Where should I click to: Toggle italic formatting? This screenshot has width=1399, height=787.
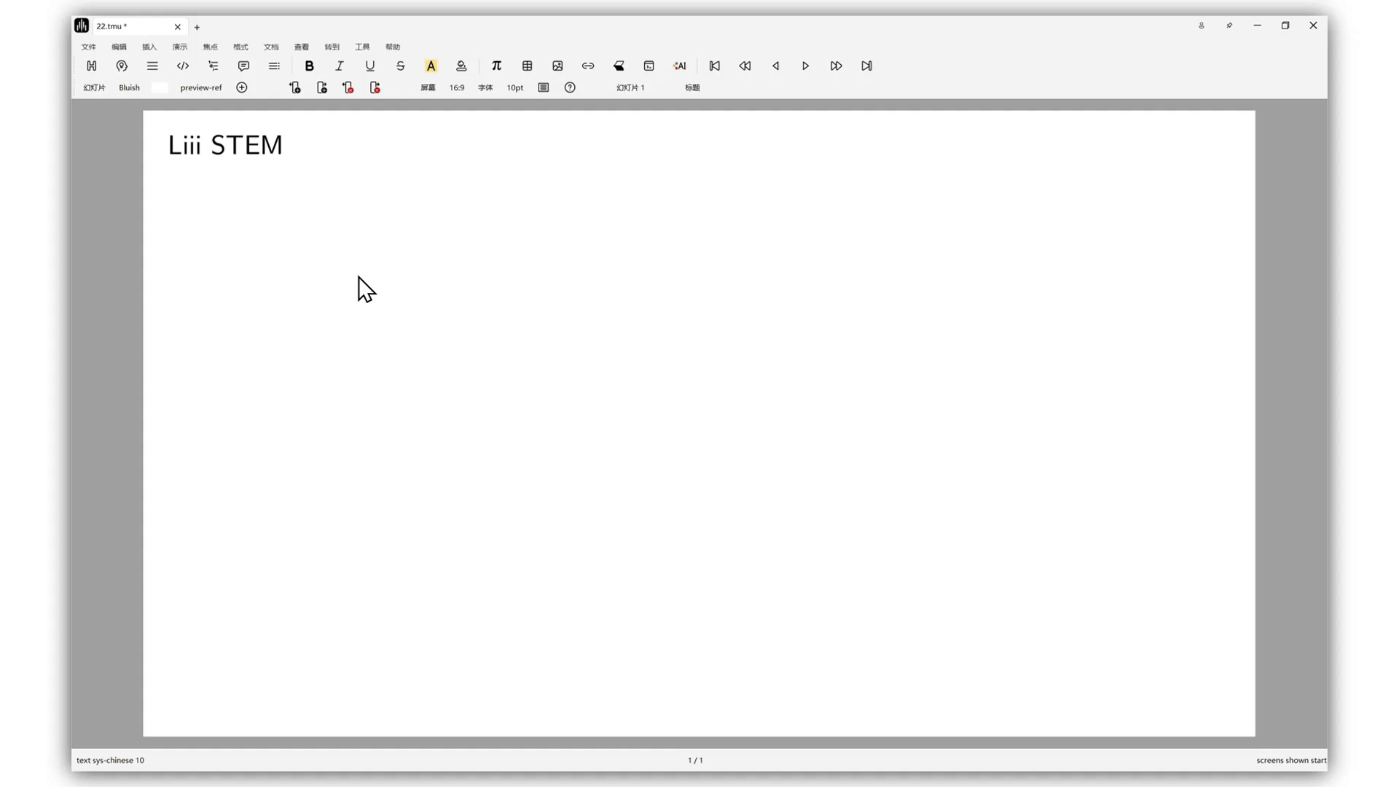340,66
